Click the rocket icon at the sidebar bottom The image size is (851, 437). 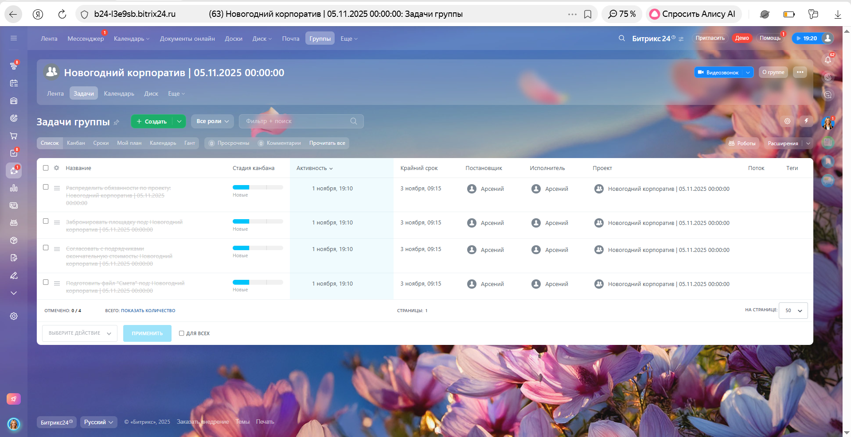pos(14,399)
